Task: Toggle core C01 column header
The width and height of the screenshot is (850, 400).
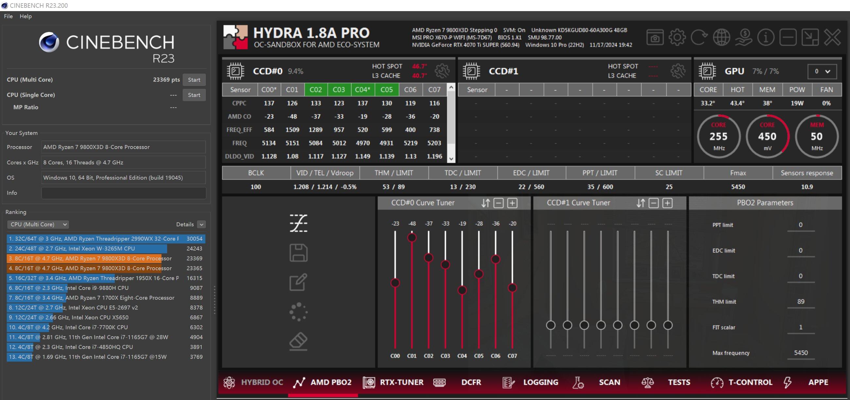Action: 292,90
